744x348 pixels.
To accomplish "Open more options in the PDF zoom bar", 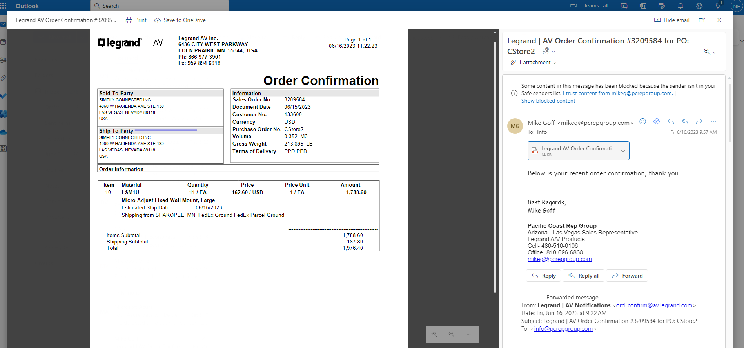I will coord(469,334).
